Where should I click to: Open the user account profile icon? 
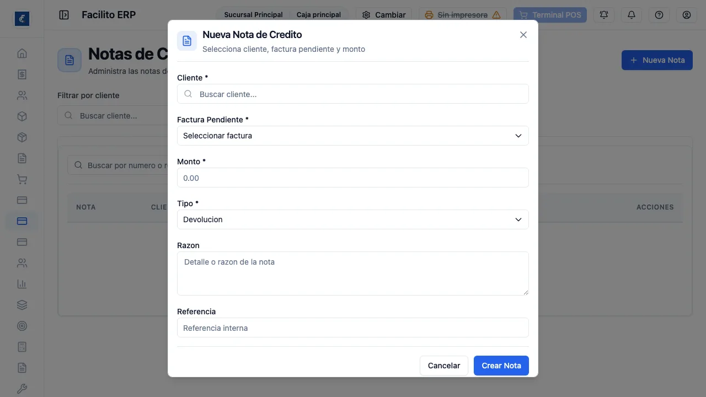pos(687,15)
